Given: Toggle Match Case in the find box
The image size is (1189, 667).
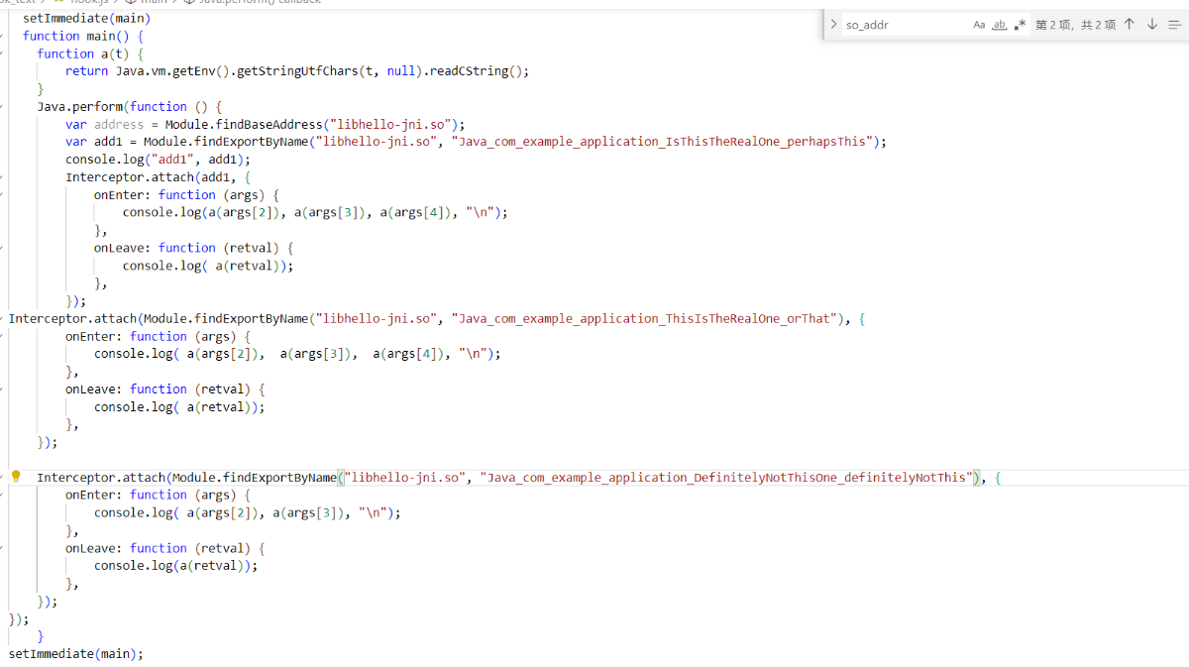Looking at the screenshot, I should (x=979, y=25).
